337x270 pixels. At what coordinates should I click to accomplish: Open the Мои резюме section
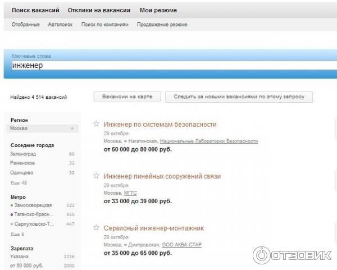click(x=158, y=10)
